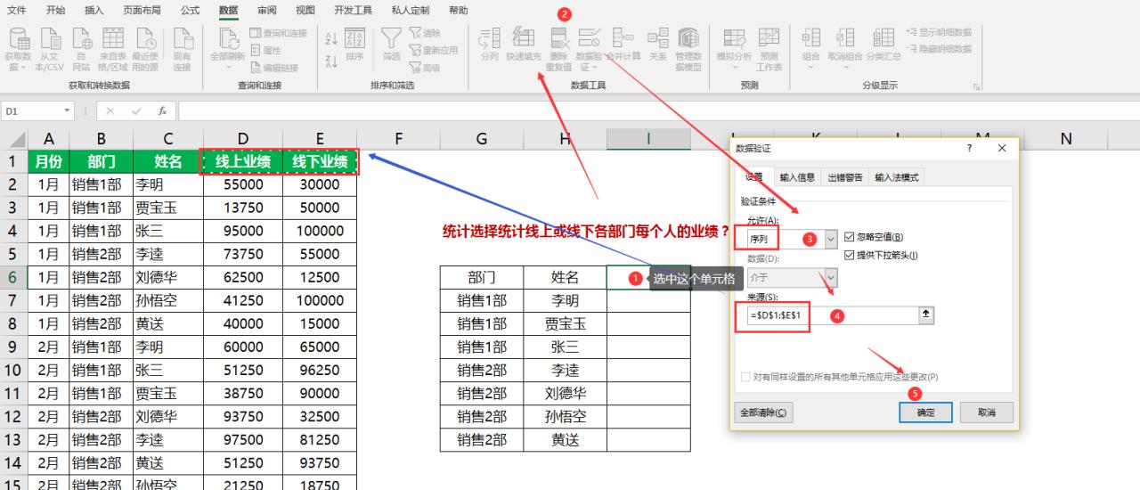
Task: Select cell 线上业绩 in D1
Action: (243, 161)
